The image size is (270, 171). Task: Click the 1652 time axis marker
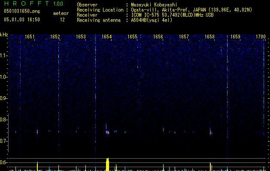(55, 37)
